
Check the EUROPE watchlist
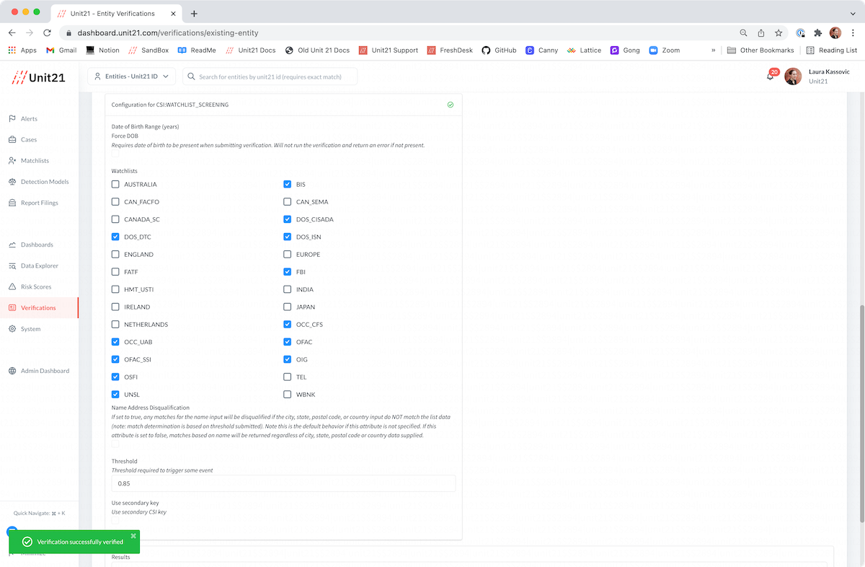[x=288, y=254]
